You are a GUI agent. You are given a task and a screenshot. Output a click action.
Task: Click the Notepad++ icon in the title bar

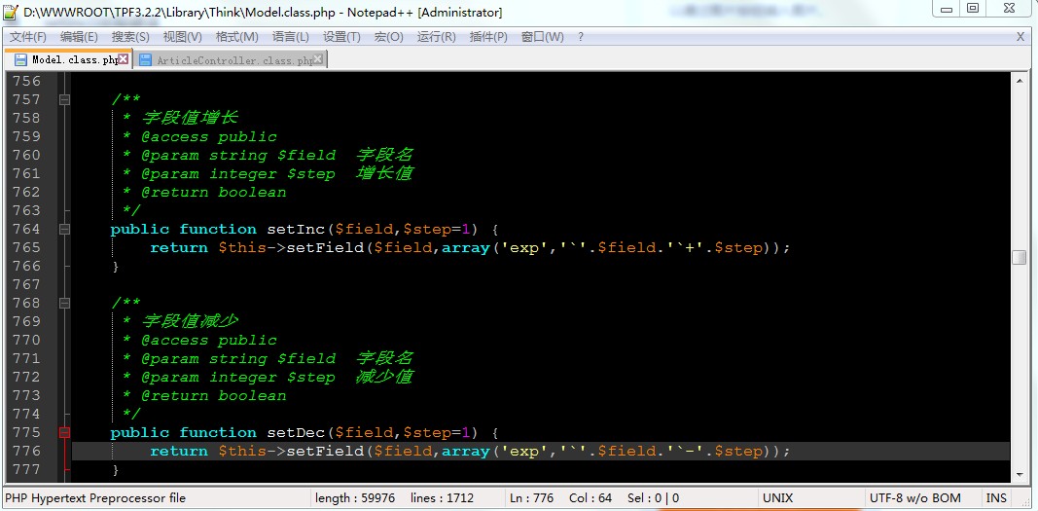click(10, 12)
